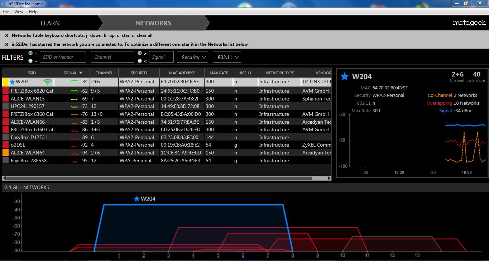Viewport: 489px width, 261px height.
Task: Sort by CHANNEL column header
Action: click(104, 73)
